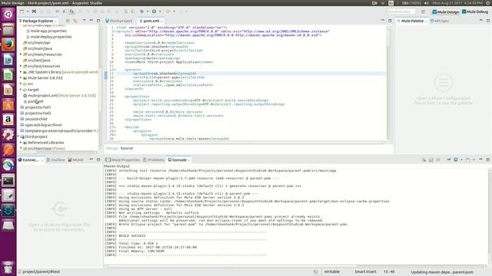492x276 pixels.
Task: Click the editor vertical scrollbar
Action: (x=389, y=83)
